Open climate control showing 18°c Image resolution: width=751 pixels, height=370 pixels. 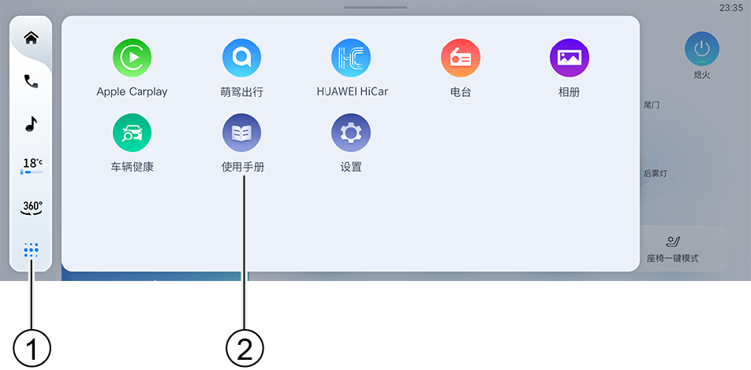(32, 166)
